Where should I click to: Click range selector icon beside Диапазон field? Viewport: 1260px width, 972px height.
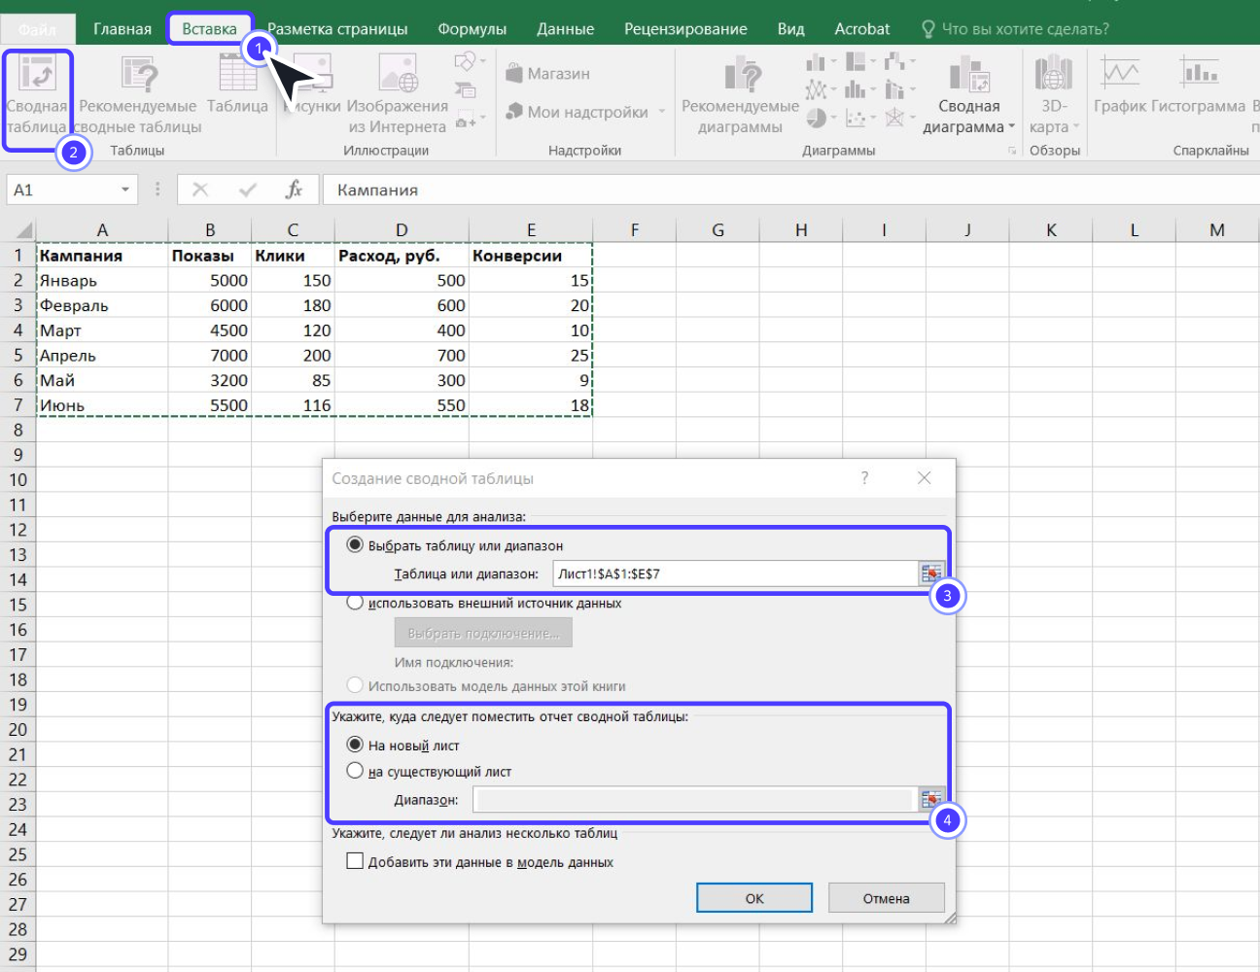click(x=930, y=800)
